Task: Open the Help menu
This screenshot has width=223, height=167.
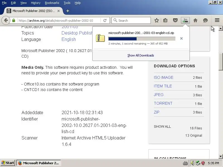Action: tap(78, 3)
